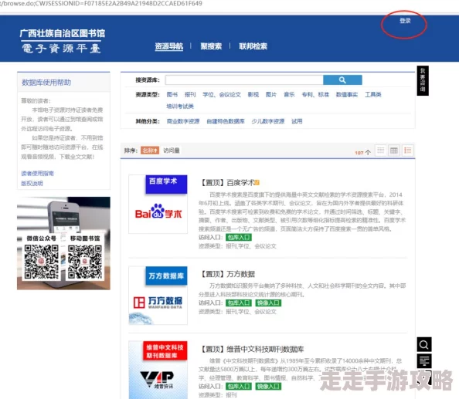The image size is (459, 399).
Task: Open the 联邦检索 navigation tab
Action: point(253,46)
